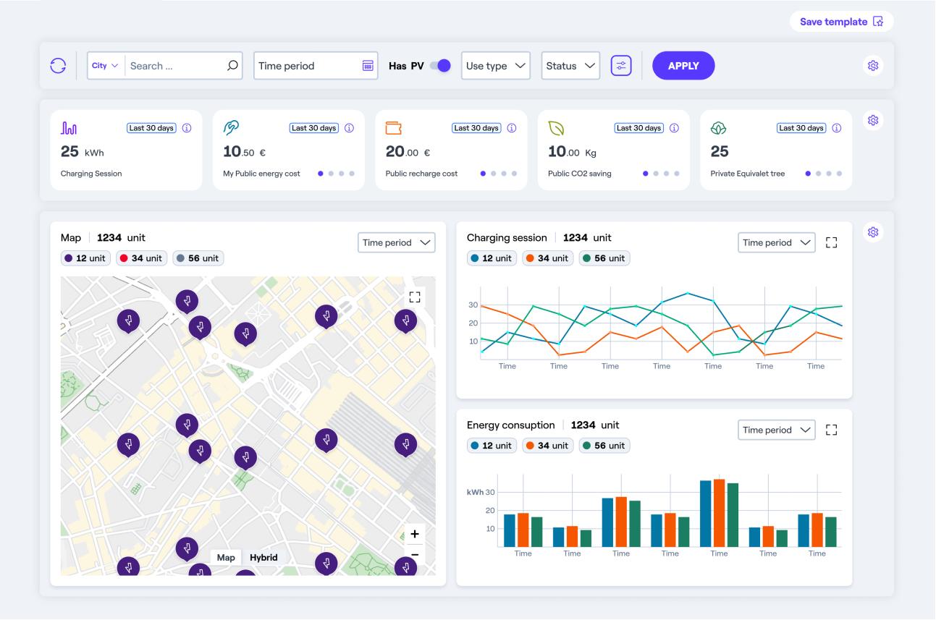The width and height of the screenshot is (936, 620).
Task: Open the calendar icon in Time period
Action: coord(368,66)
